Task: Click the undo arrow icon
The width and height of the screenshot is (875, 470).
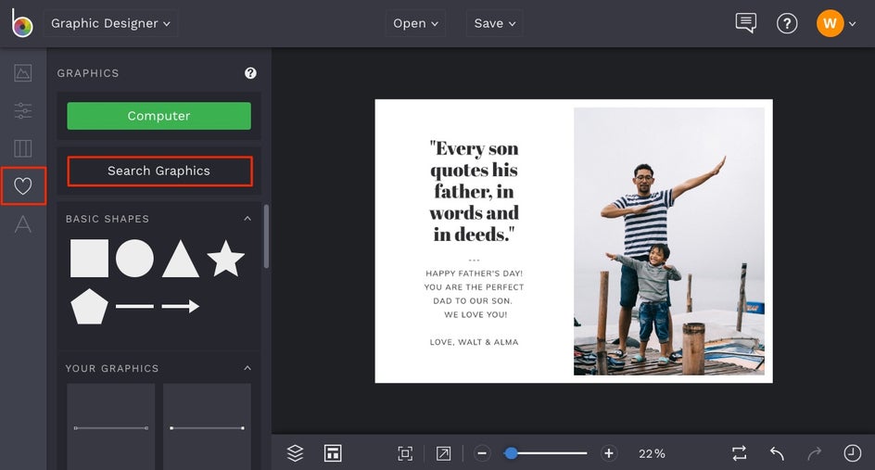Action: point(777,453)
